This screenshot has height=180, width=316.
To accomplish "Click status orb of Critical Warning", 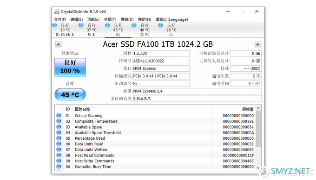I will (59, 116).
